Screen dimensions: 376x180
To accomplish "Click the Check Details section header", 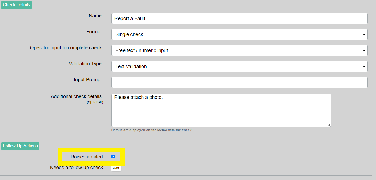I will pos(16,5).
